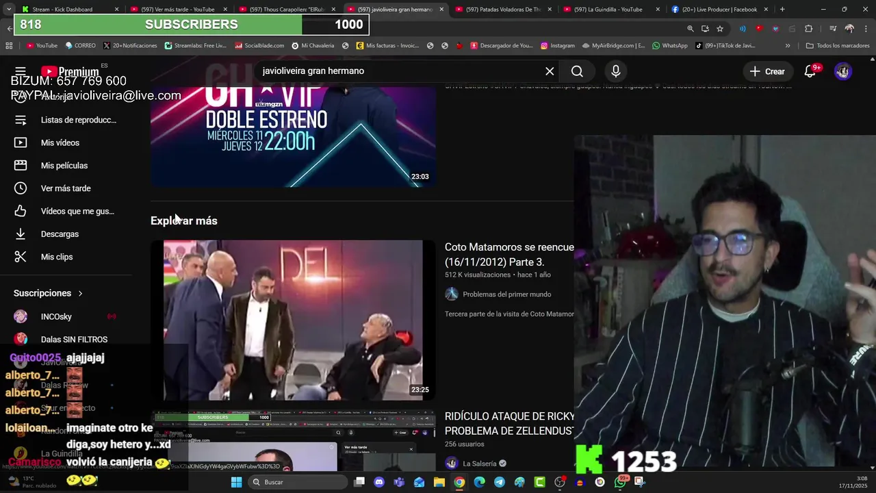Screen dimensions: 876x493
Task: Click the Crear button
Action: [x=767, y=71]
